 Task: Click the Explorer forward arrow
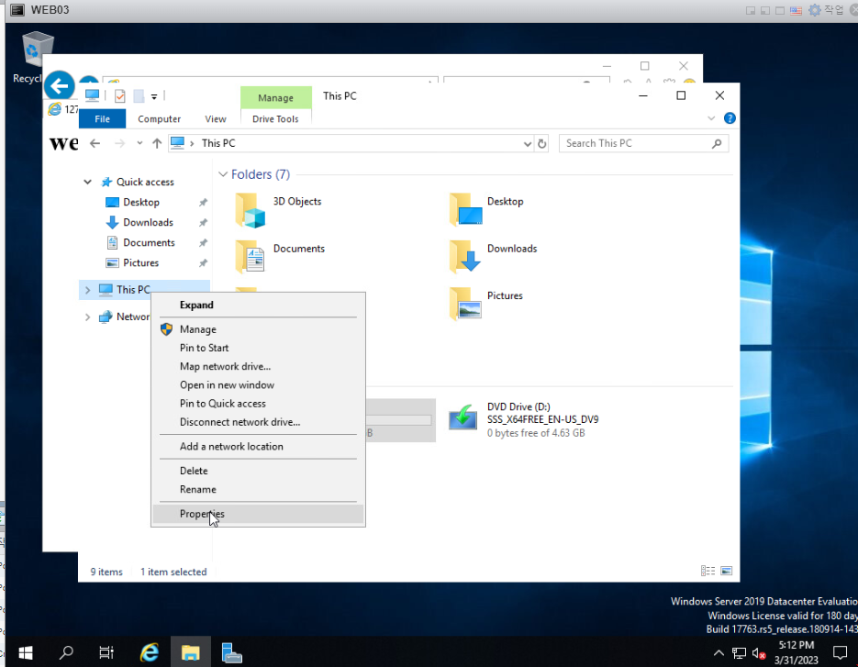(119, 143)
